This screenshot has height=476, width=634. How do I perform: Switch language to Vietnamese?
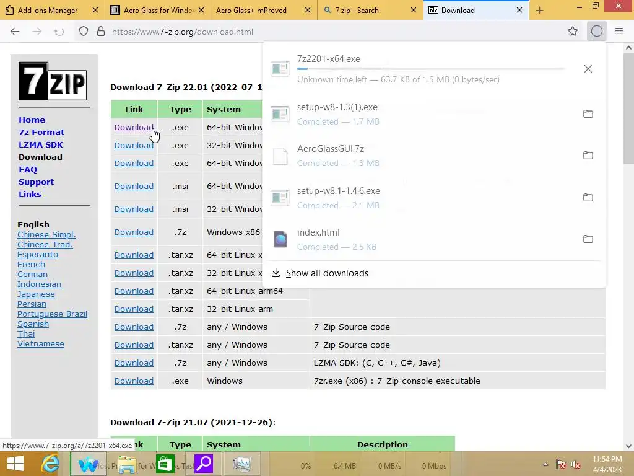click(x=40, y=343)
